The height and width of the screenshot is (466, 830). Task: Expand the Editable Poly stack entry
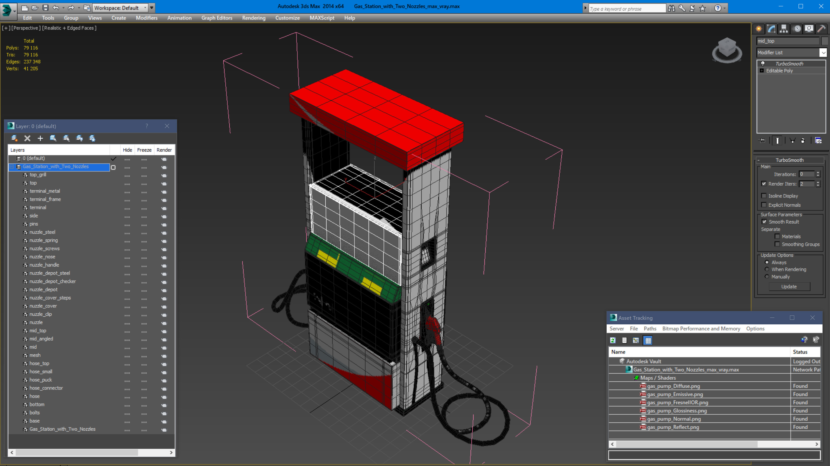click(x=762, y=71)
